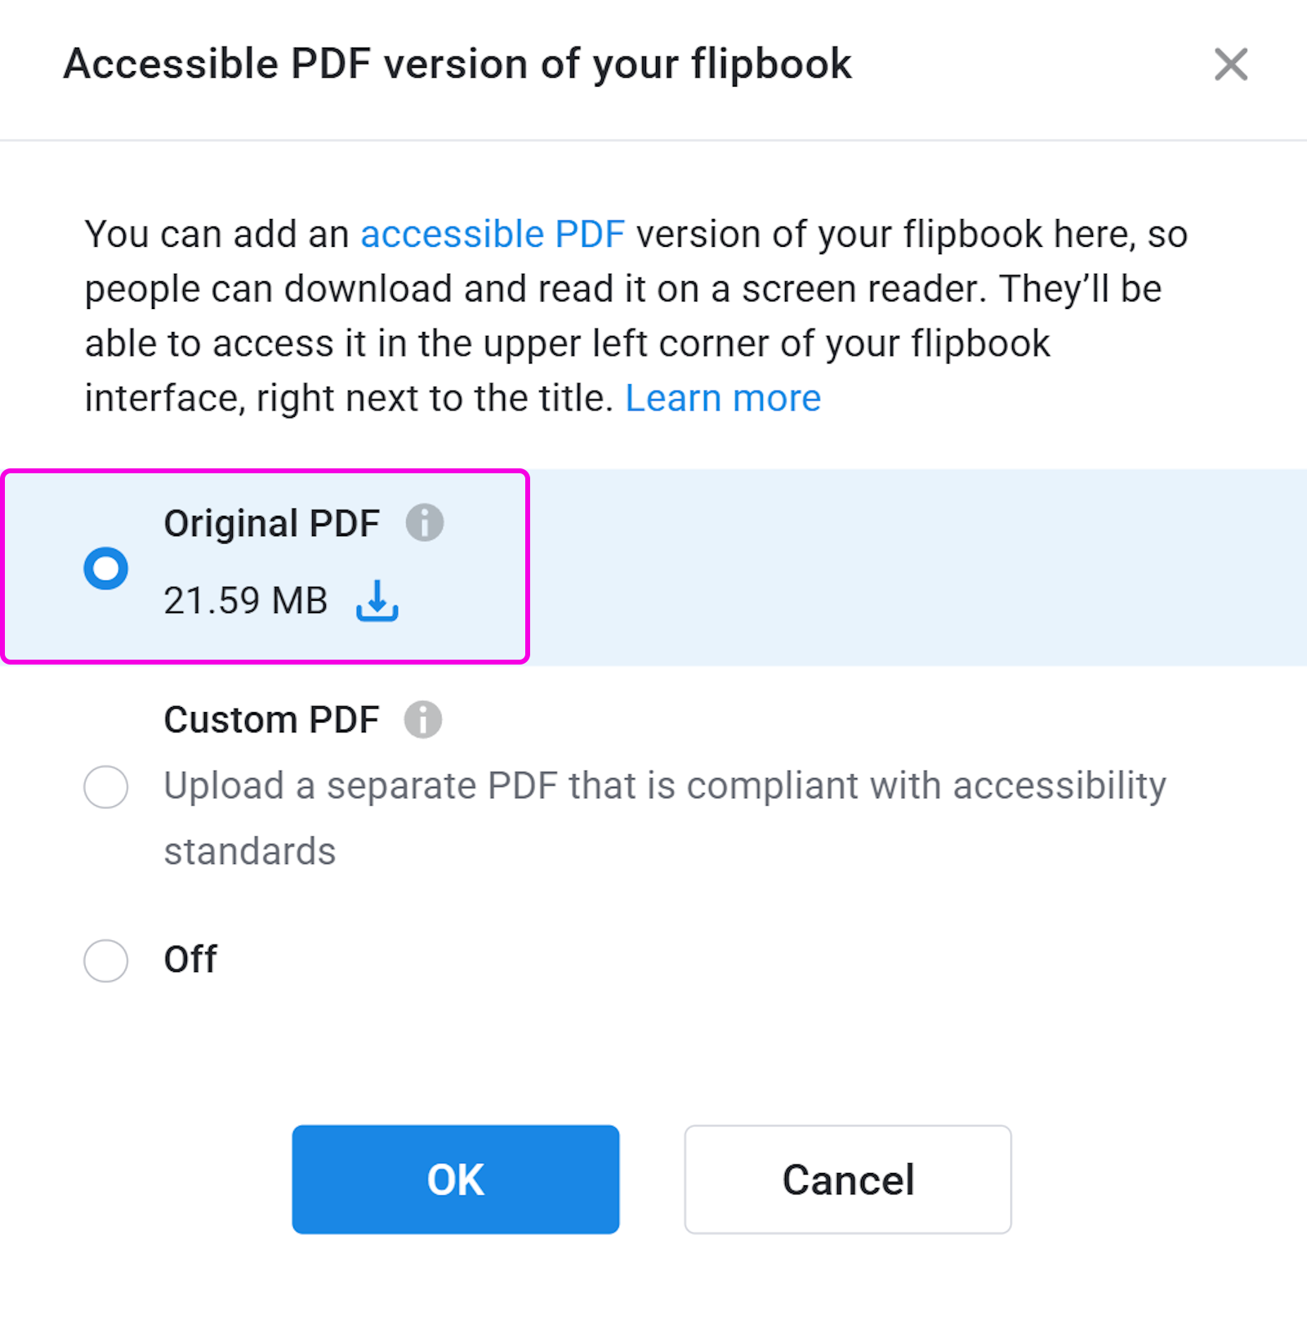
Task: Confirm with the OK button
Action: click(x=456, y=1179)
